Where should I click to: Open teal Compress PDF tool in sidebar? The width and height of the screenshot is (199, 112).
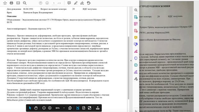[x=136, y=65]
